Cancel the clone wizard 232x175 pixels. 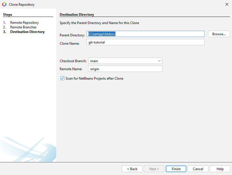pos(198,169)
